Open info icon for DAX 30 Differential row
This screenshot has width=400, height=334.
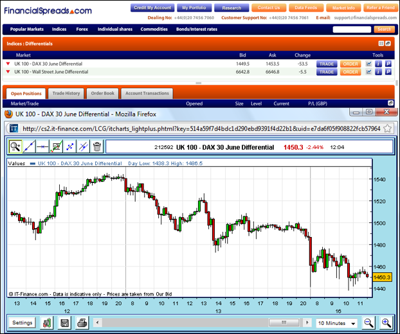(378, 64)
